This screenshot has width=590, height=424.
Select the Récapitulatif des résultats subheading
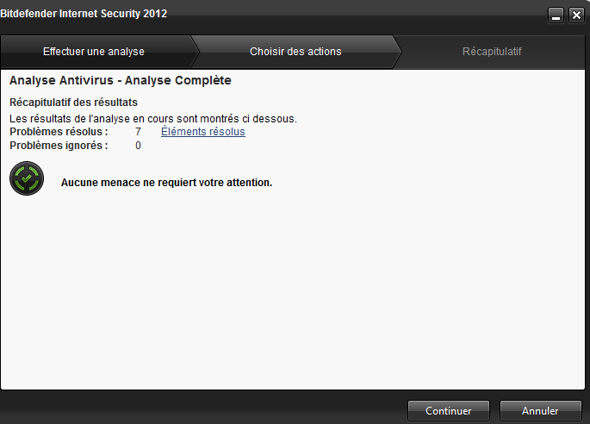tap(73, 103)
